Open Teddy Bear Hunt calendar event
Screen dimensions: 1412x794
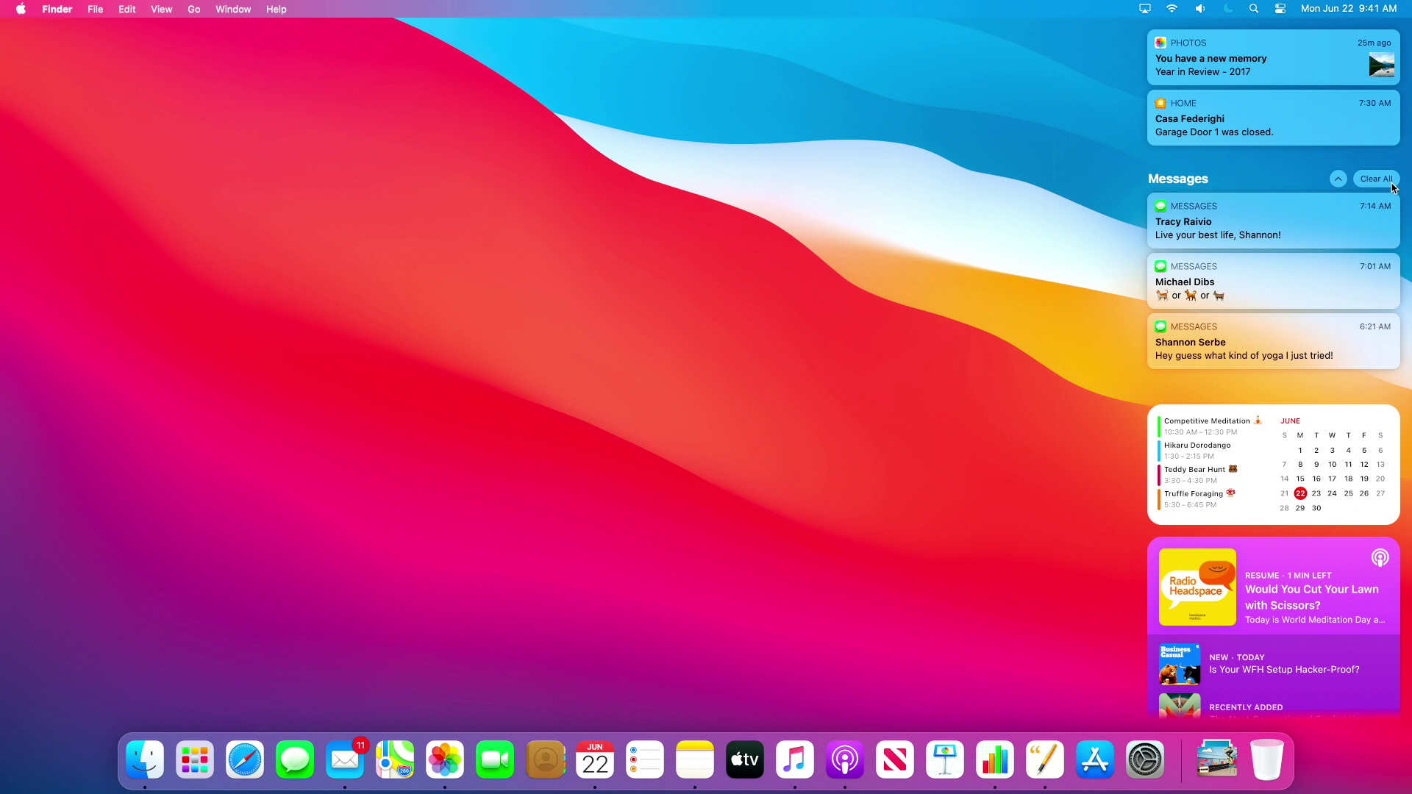[1210, 475]
